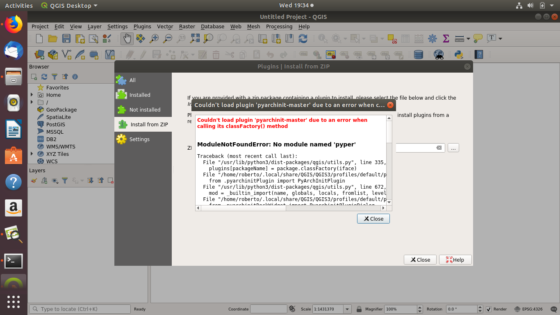Close the pyarchinit error dialog

click(373, 219)
